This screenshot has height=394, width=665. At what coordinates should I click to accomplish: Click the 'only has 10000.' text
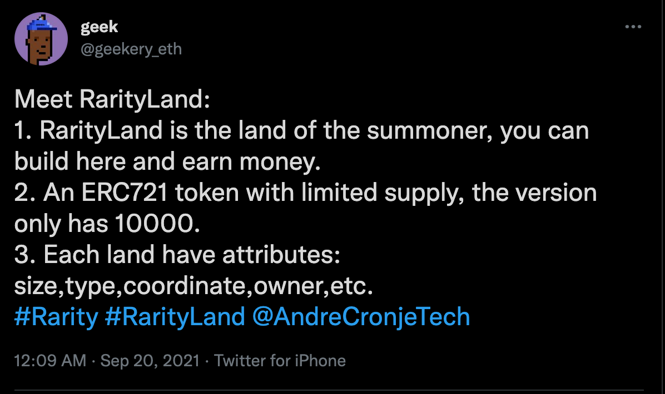point(107,224)
